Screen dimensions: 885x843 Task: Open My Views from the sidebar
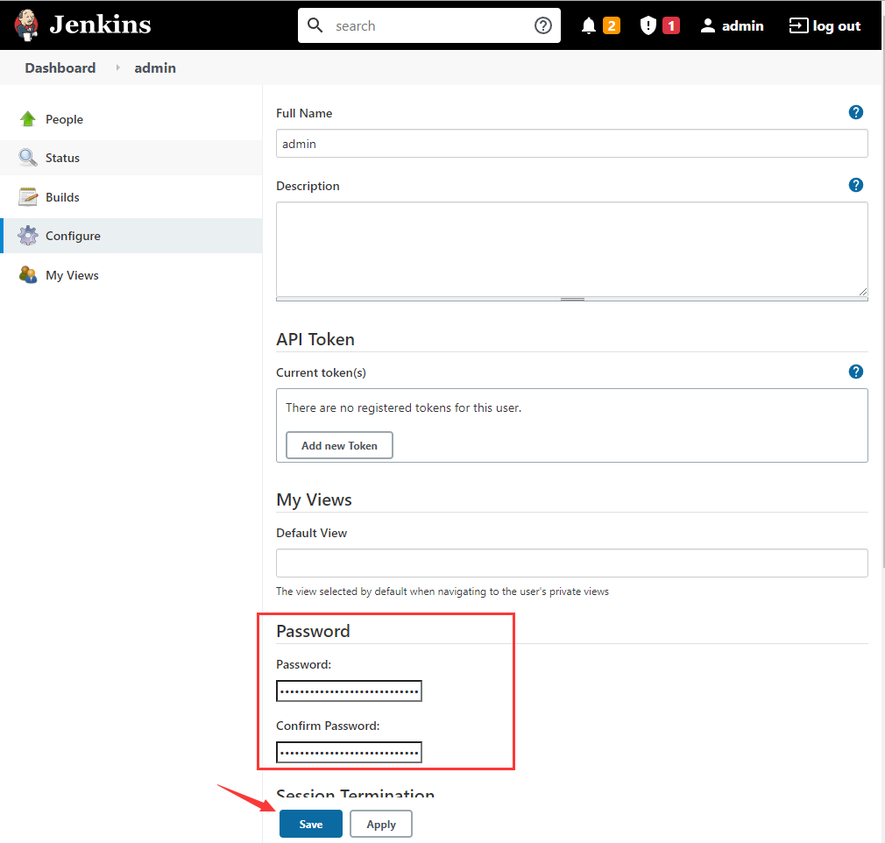tap(70, 274)
